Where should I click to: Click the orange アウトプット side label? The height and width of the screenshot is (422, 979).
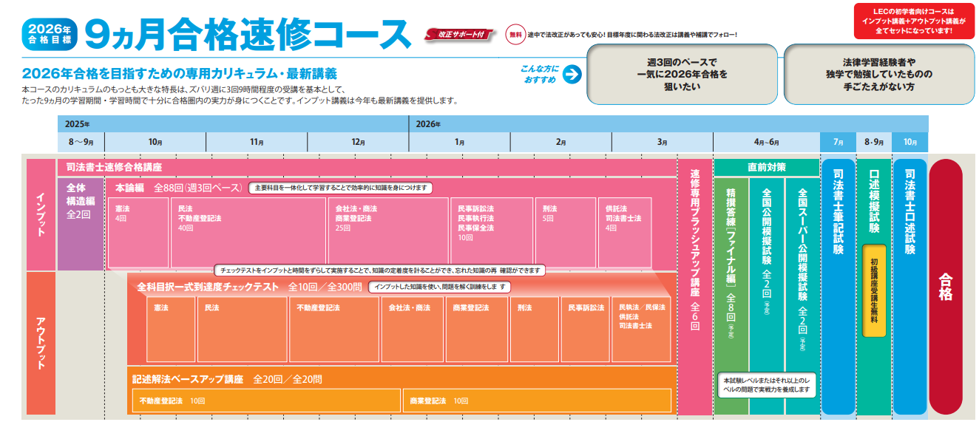pyautogui.click(x=41, y=343)
